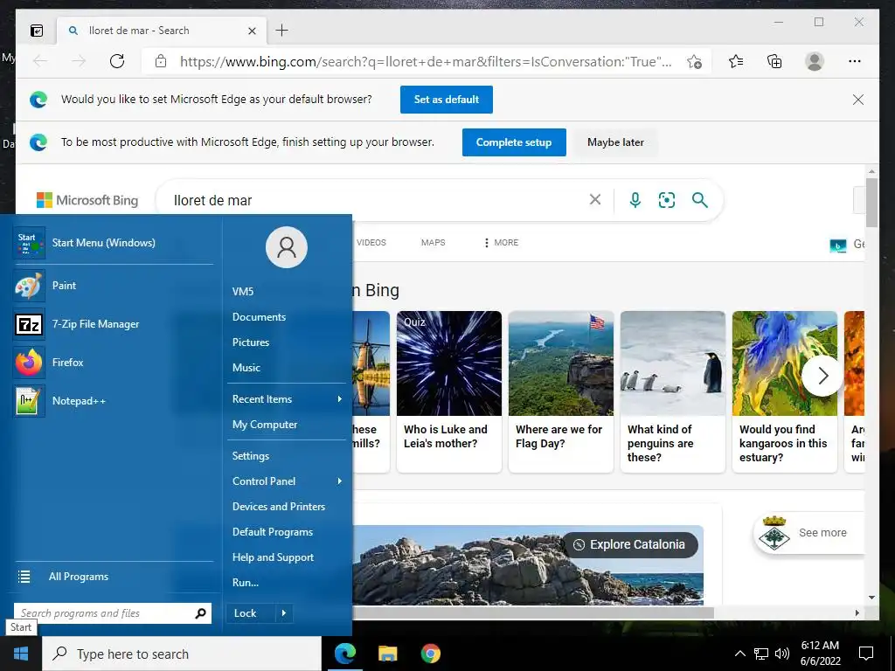Image resolution: width=895 pixels, height=671 pixels.
Task: Click the page vertical scrollbar thumb
Action: pyautogui.click(x=871, y=203)
